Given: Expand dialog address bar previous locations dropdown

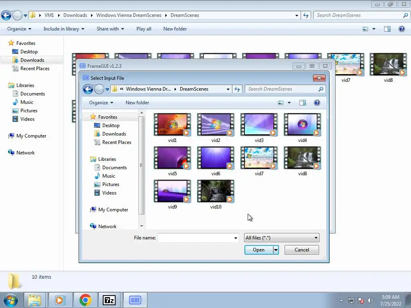Looking at the screenshot, I should (x=228, y=89).
